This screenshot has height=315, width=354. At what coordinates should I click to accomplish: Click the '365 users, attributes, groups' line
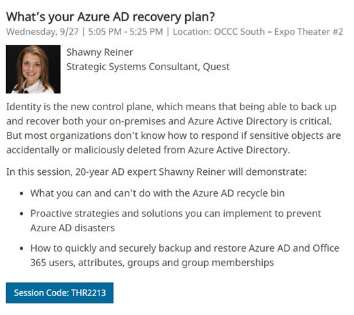point(152,263)
